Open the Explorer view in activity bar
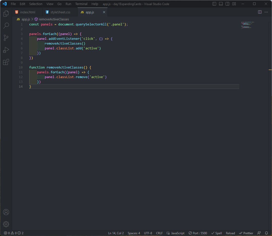 point(6,14)
